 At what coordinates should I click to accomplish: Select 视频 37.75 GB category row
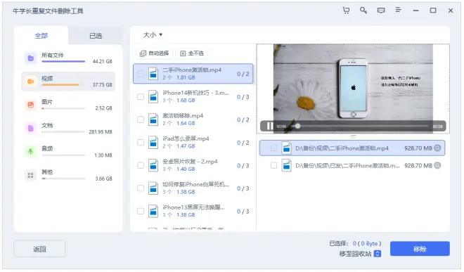point(68,82)
